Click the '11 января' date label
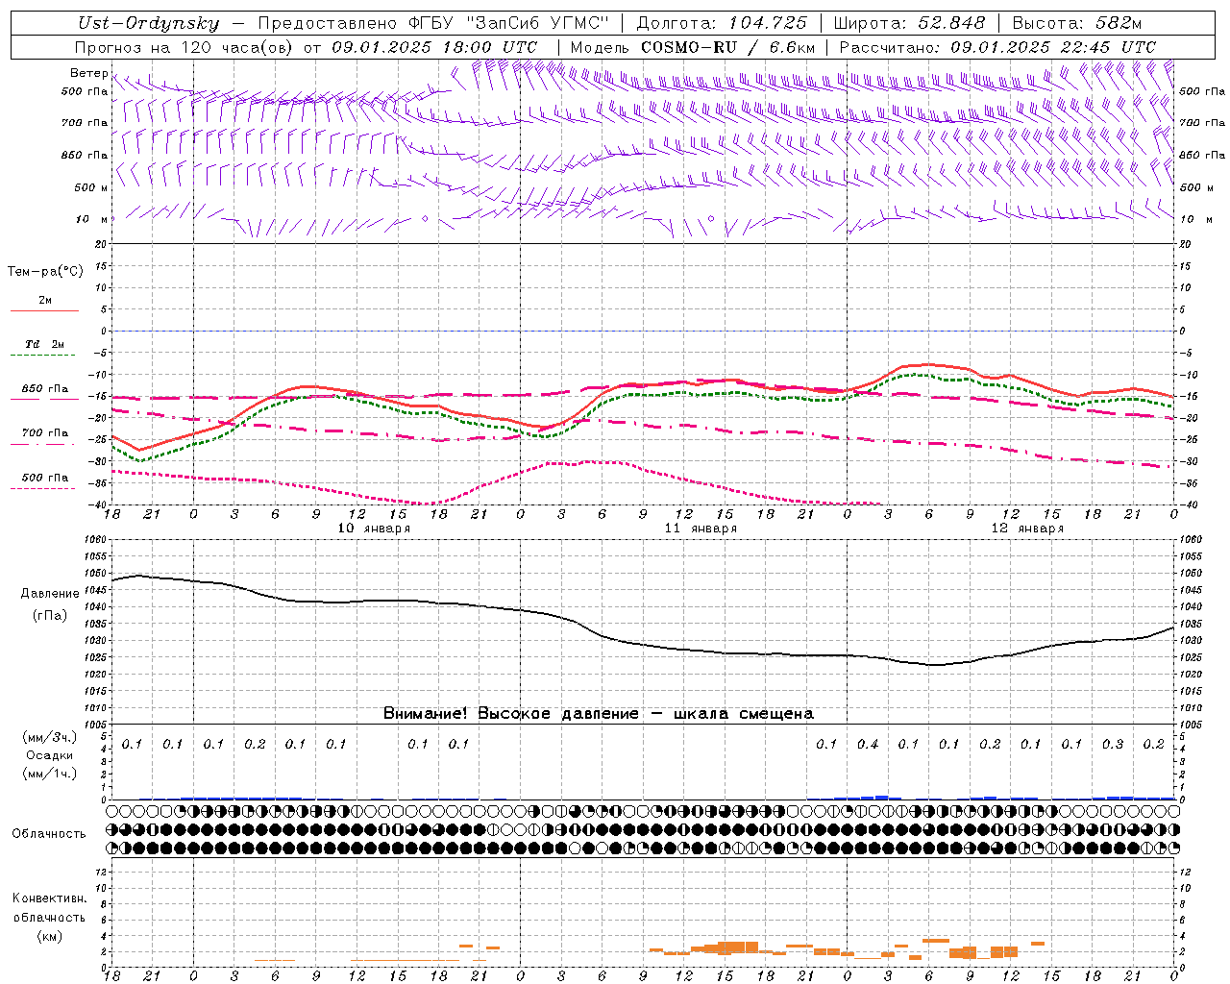 [x=701, y=529]
